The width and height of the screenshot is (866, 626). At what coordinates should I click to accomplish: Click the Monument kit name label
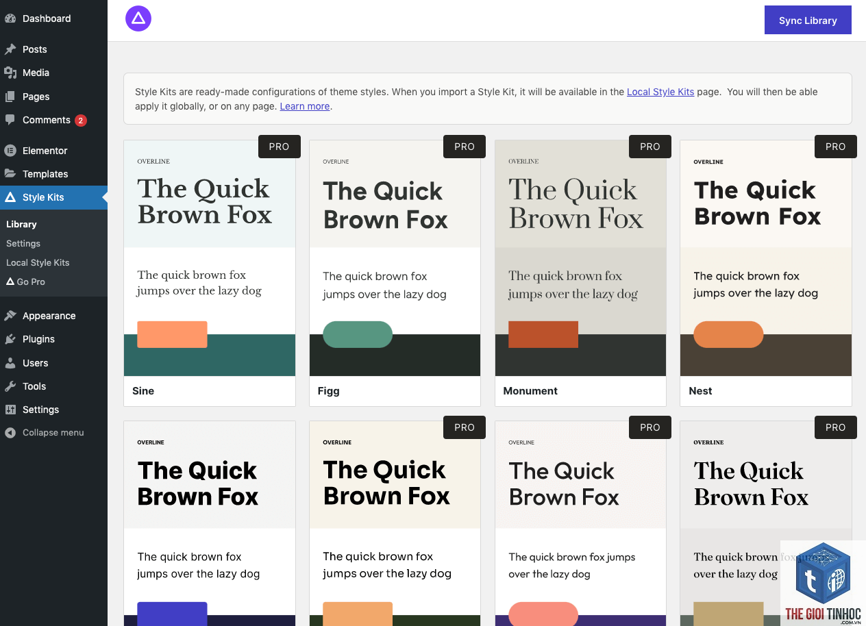click(x=530, y=391)
